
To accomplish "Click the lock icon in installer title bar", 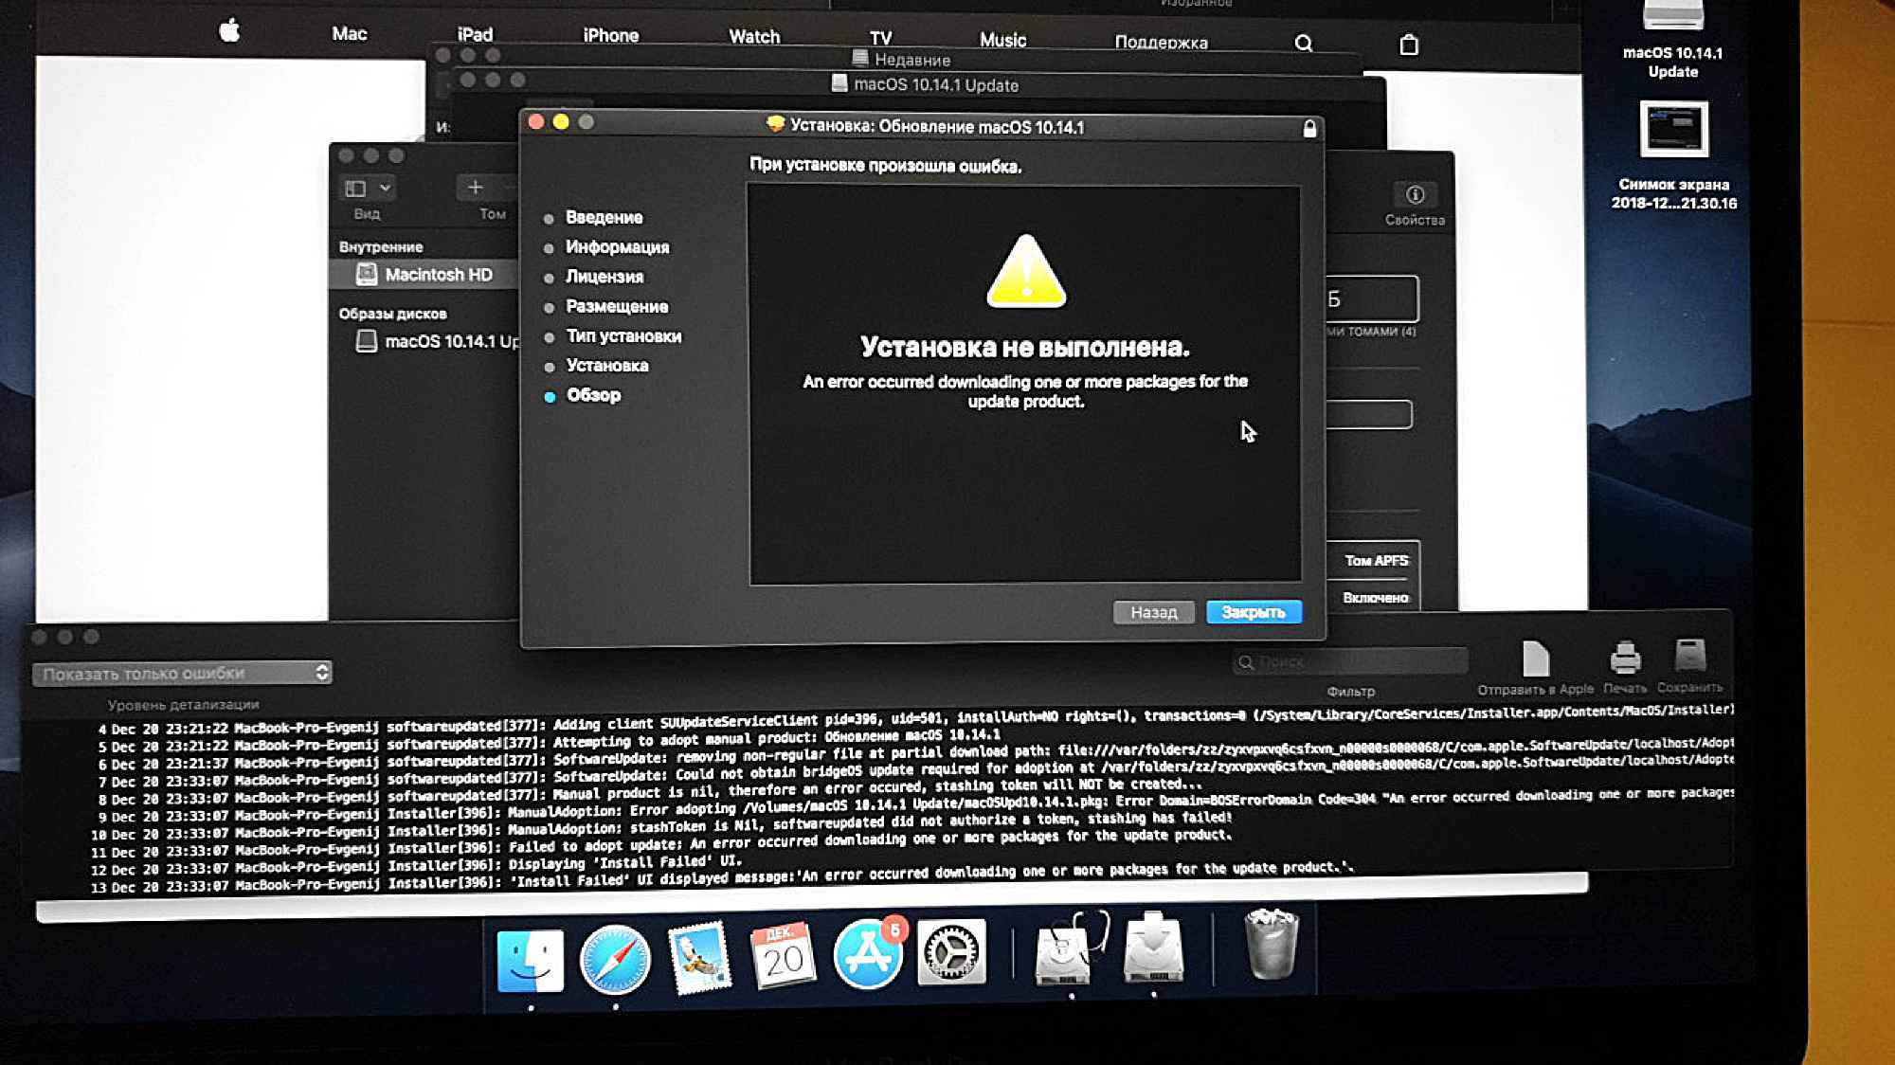I will pyautogui.click(x=1309, y=128).
